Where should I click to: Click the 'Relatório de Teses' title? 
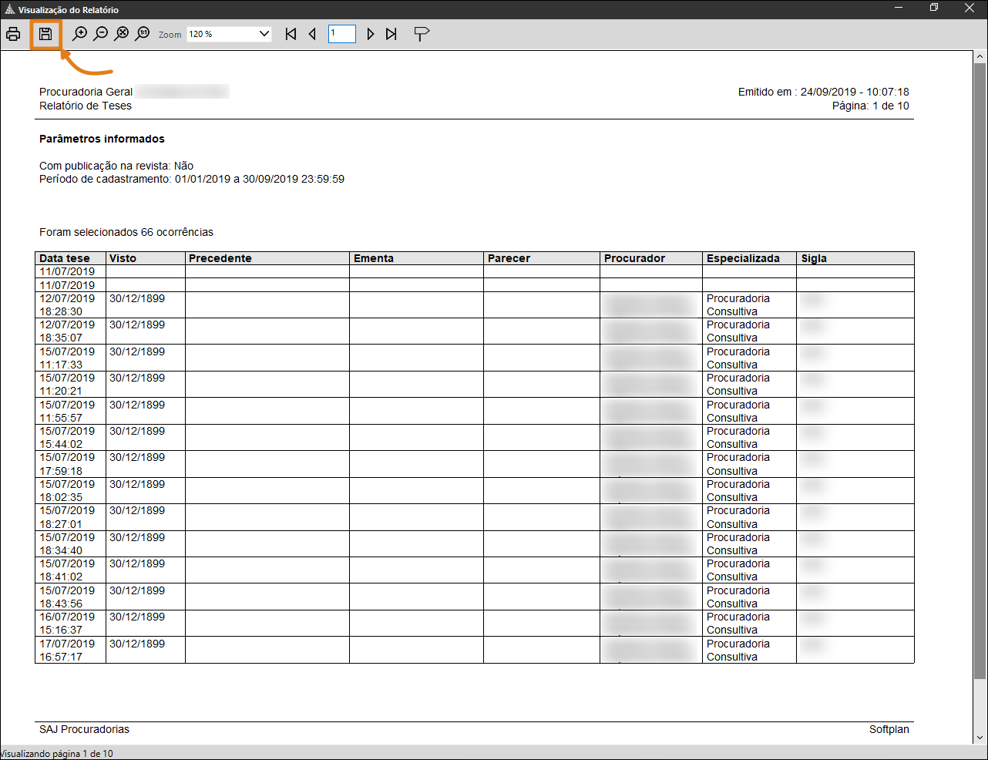(86, 106)
